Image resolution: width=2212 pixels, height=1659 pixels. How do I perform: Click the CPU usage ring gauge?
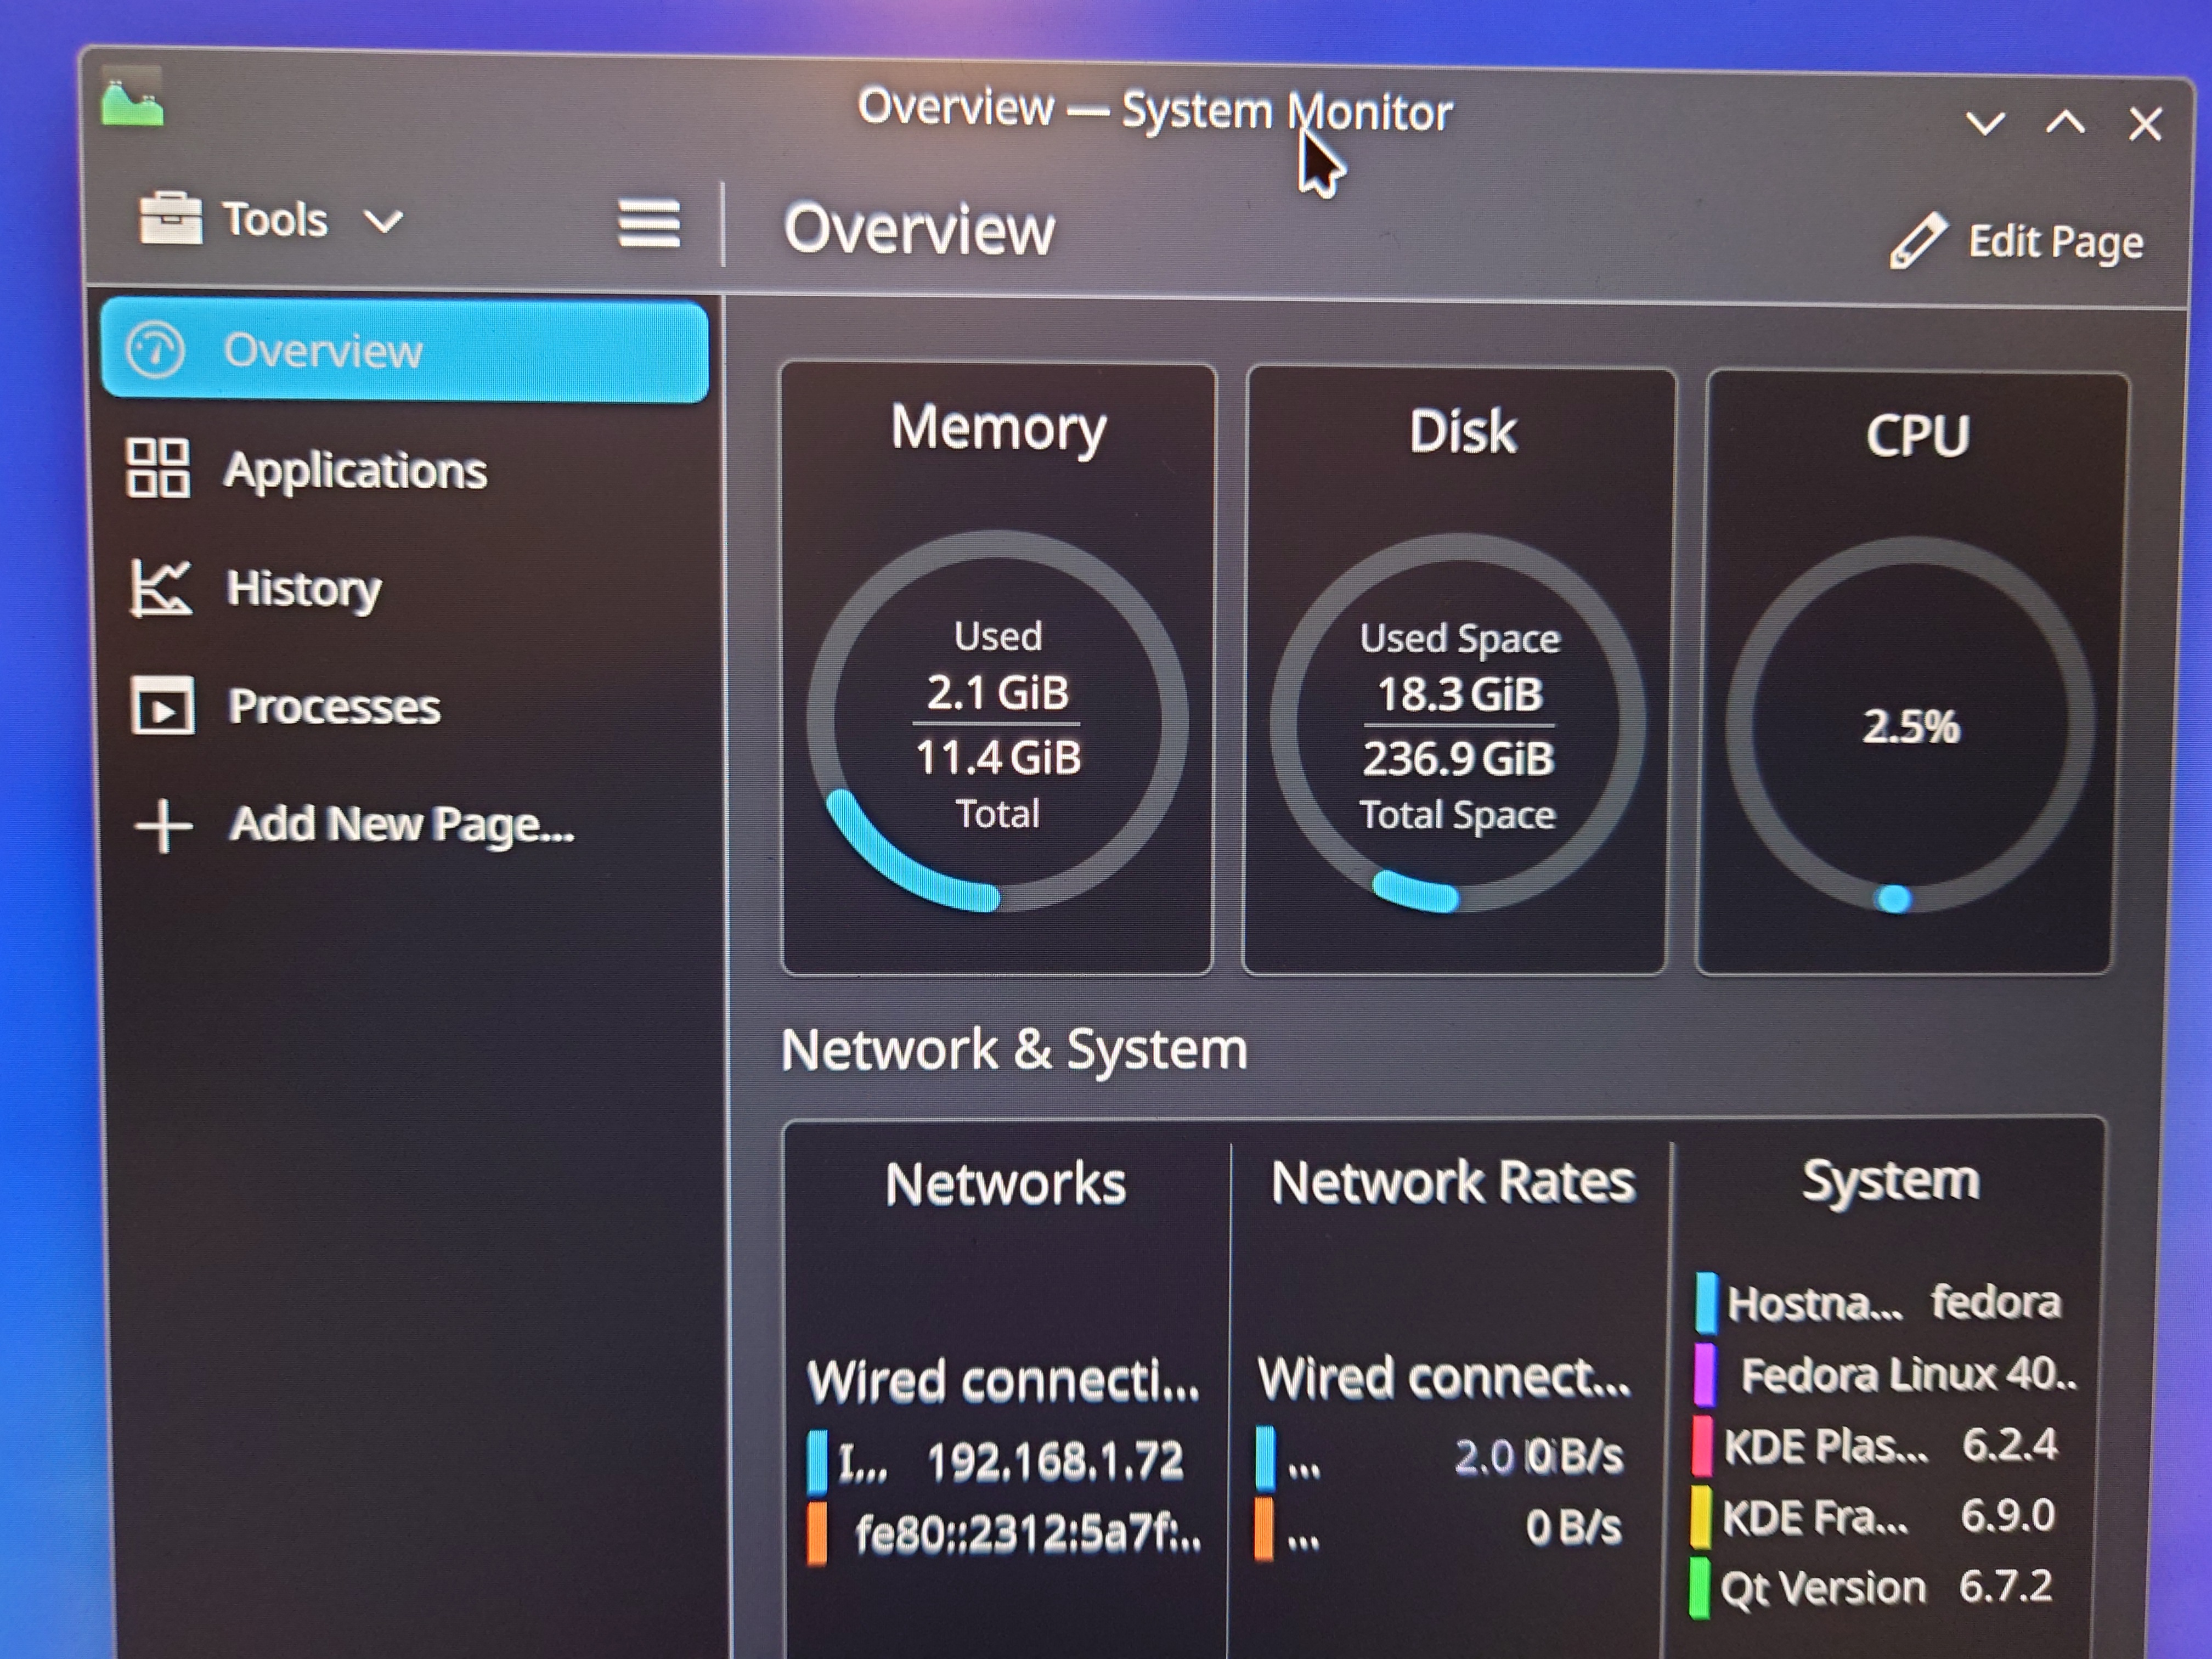point(1909,726)
